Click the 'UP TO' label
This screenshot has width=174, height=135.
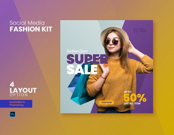point(128,92)
